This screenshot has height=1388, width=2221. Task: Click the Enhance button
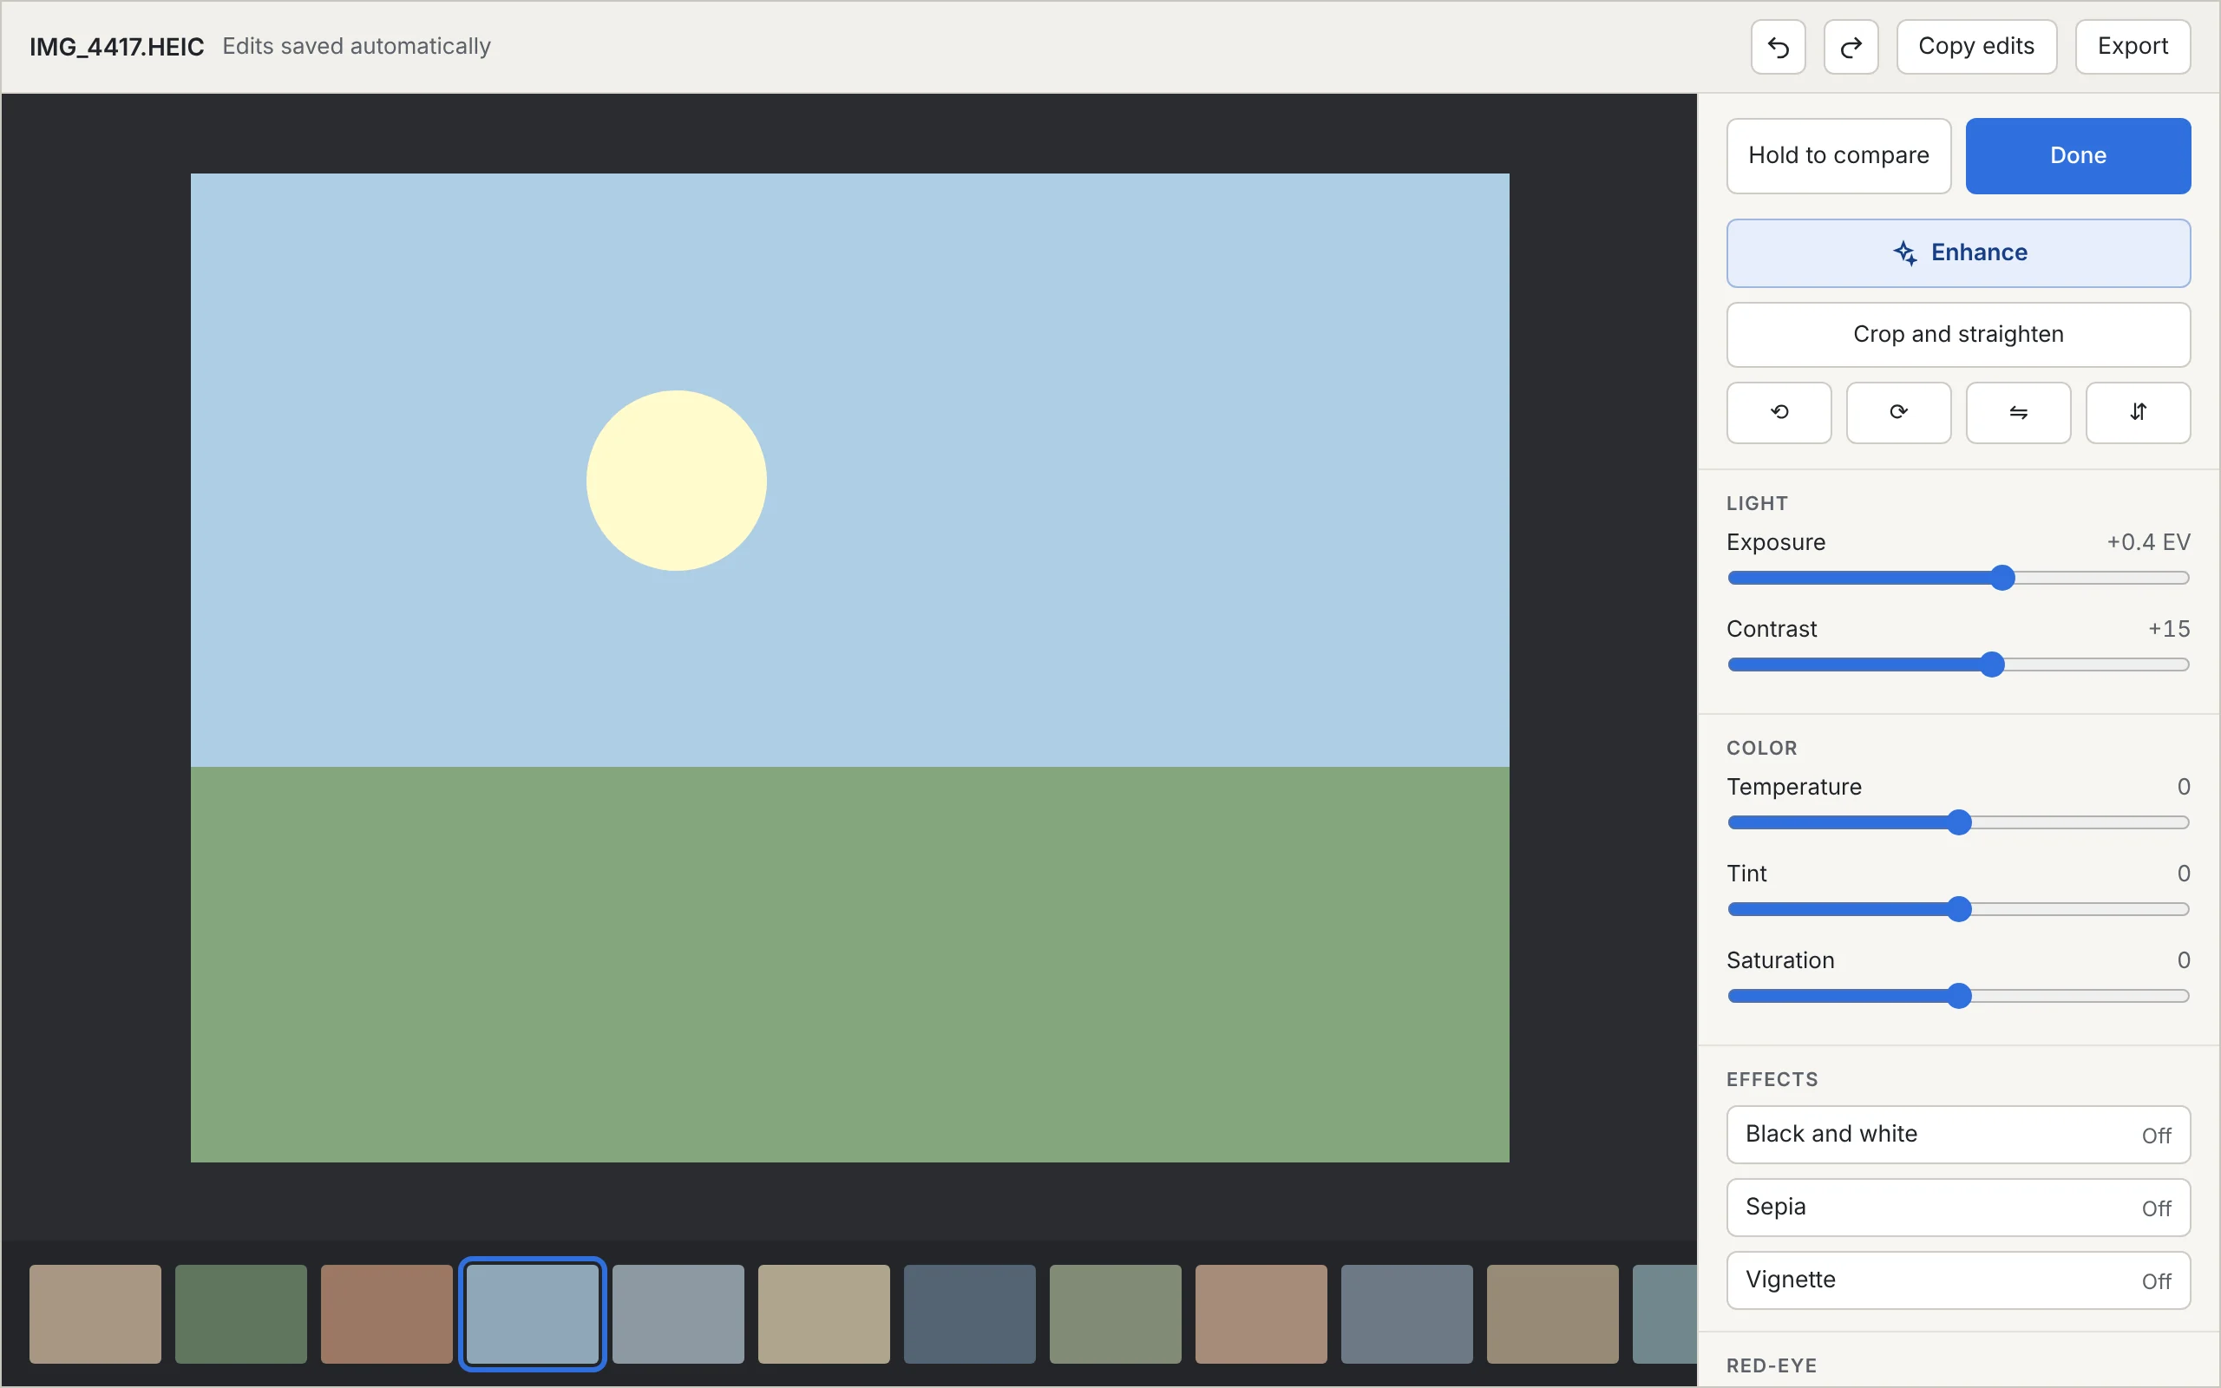point(1957,252)
